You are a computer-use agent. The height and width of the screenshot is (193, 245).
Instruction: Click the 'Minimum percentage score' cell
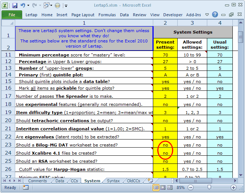tap(84, 55)
